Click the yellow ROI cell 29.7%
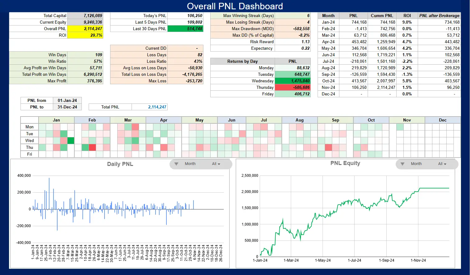Viewport: 470px width, 275px height. pyautogui.click(x=85, y=35)
